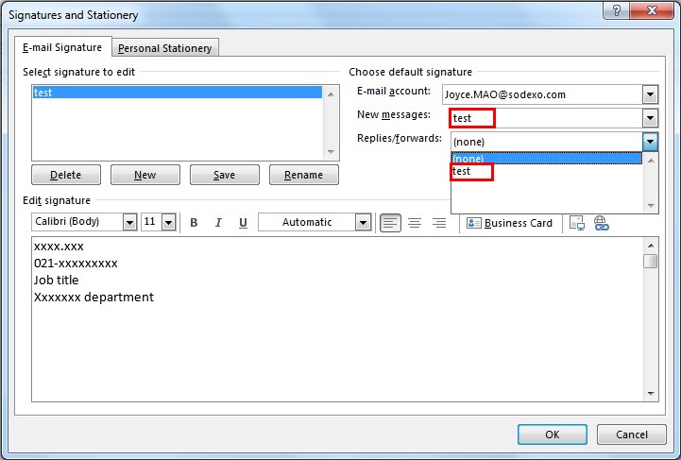Close the Signatures and Stationery dialog
This screenshot has height=460, width=681.
click(652, 10)
